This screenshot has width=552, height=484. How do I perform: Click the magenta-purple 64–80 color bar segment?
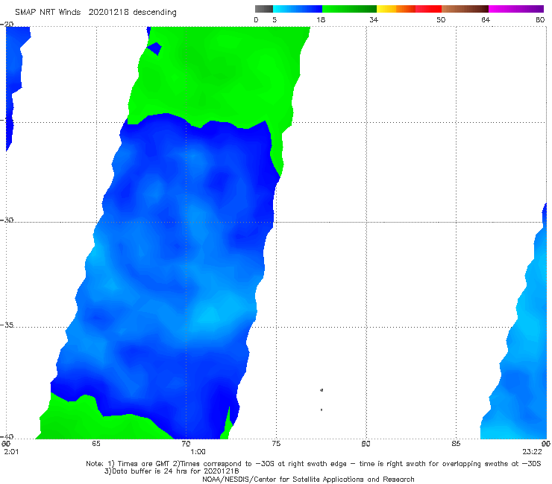516,9
